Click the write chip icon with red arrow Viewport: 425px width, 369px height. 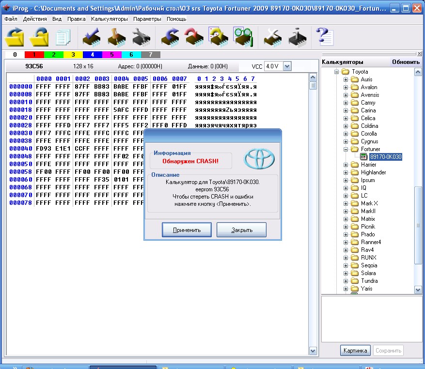(x=194, y=37)
